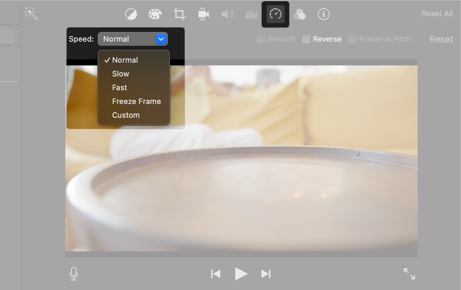Choose Freeze Frame from the speed menu

pyautogui.click(x=136, y=101)
